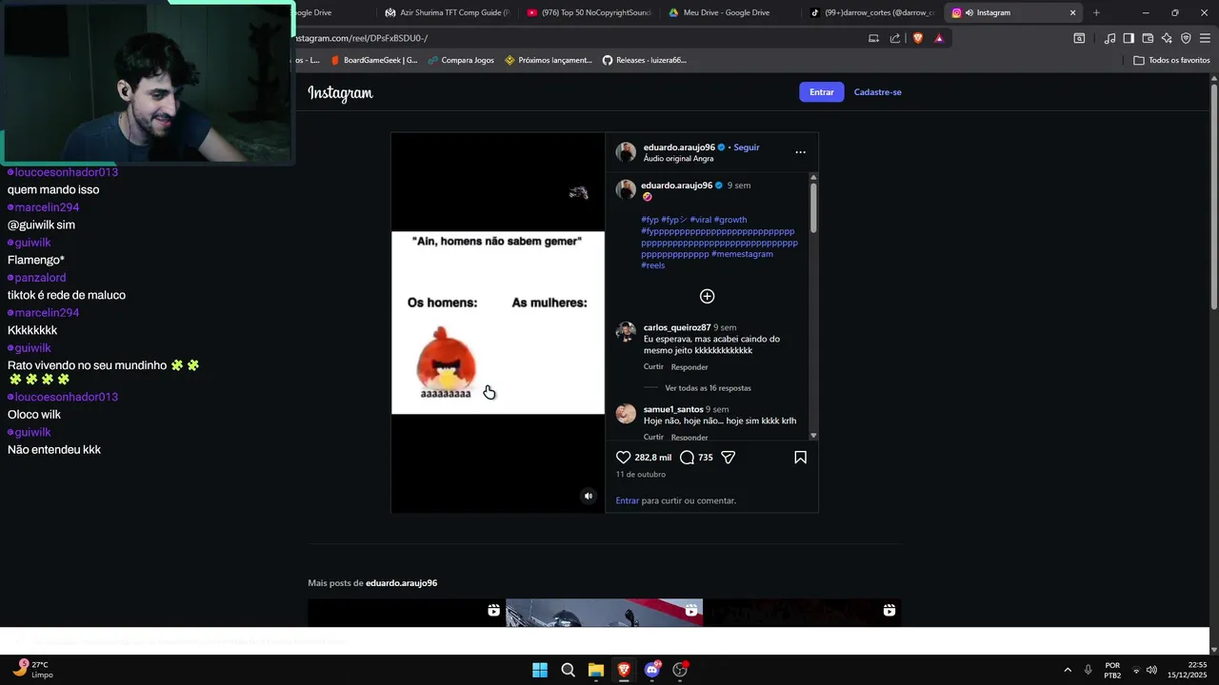Open the Brave Wallet icon
Image resolution: width=1219 pixels, height=685 pixels.
pos(1148,38)
